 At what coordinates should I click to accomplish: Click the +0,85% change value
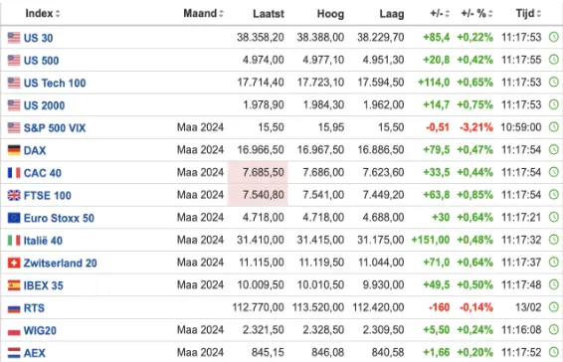coord(475,195)
